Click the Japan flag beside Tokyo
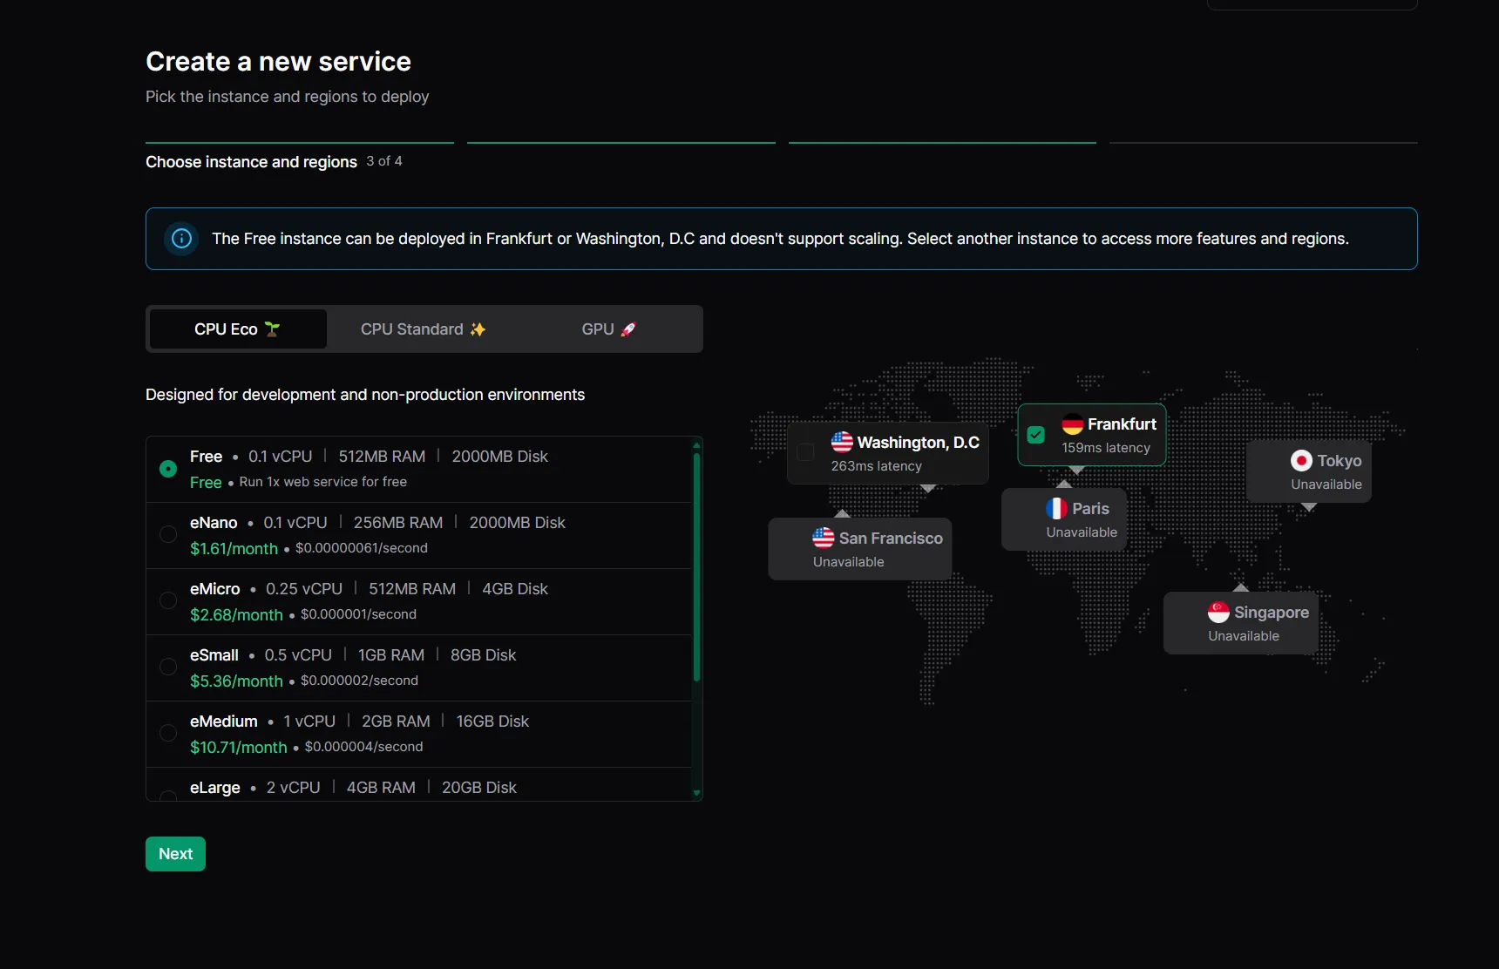The width and height of the screenshot is (1499, 969). pos(1301,460)
